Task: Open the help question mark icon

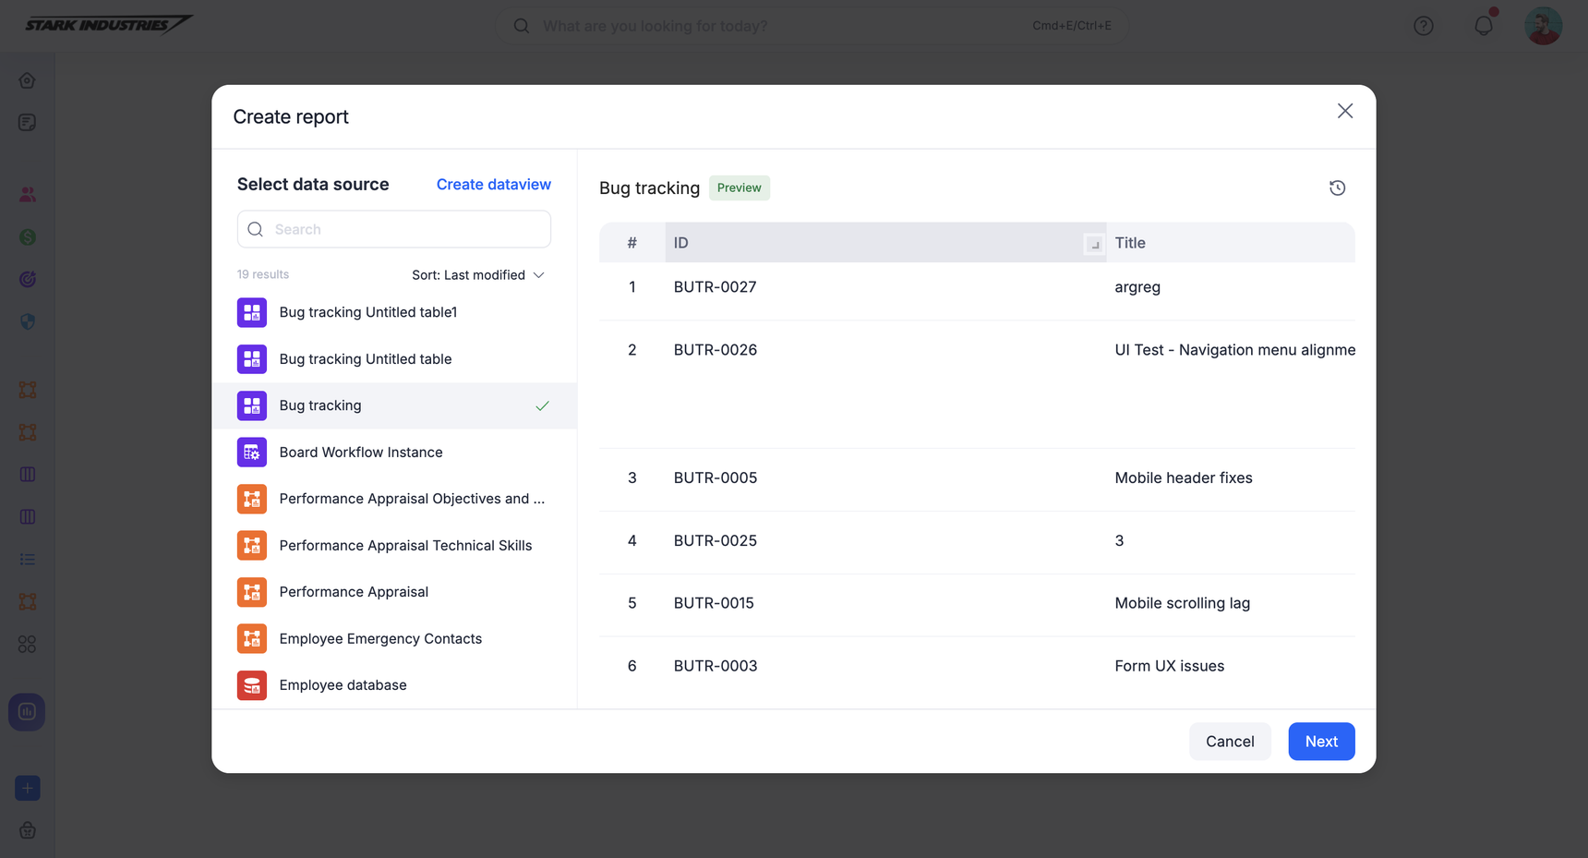Action: pyautogui.click(x=1423, y=26)
